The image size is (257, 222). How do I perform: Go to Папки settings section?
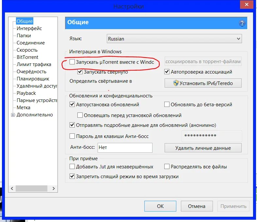point(24,36)
